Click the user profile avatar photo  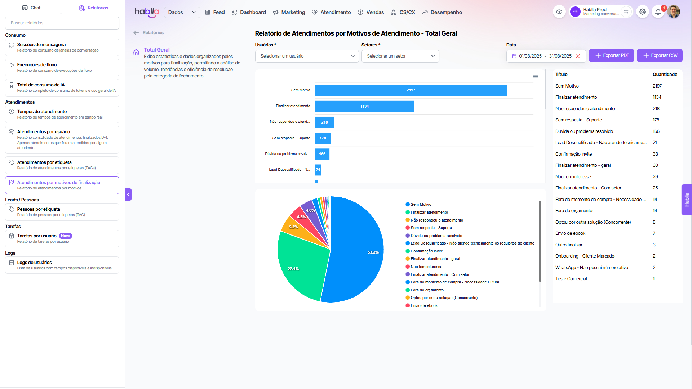point(673,12)
